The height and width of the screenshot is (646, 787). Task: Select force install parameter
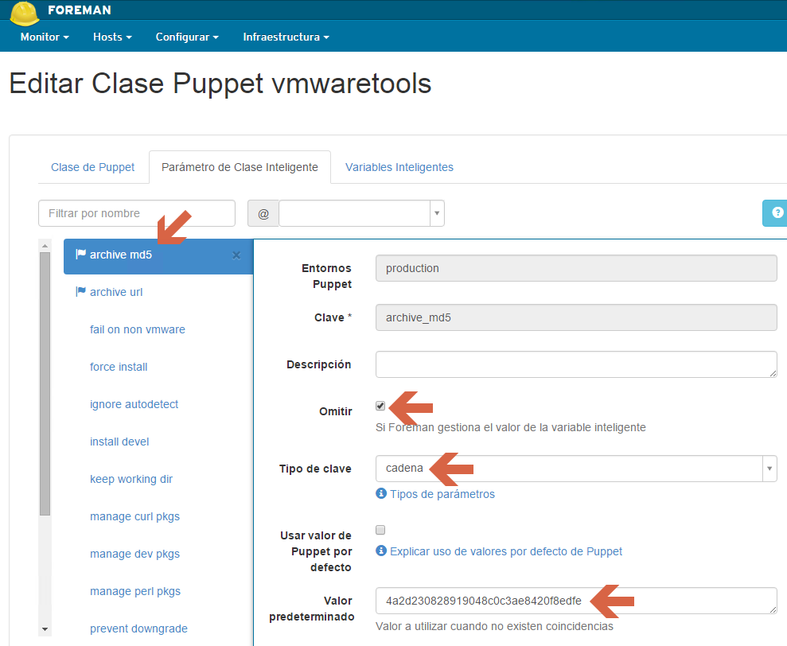[119, 367]
